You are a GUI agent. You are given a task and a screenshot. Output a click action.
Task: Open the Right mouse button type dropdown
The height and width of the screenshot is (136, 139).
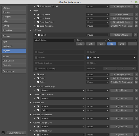[91, 40]
